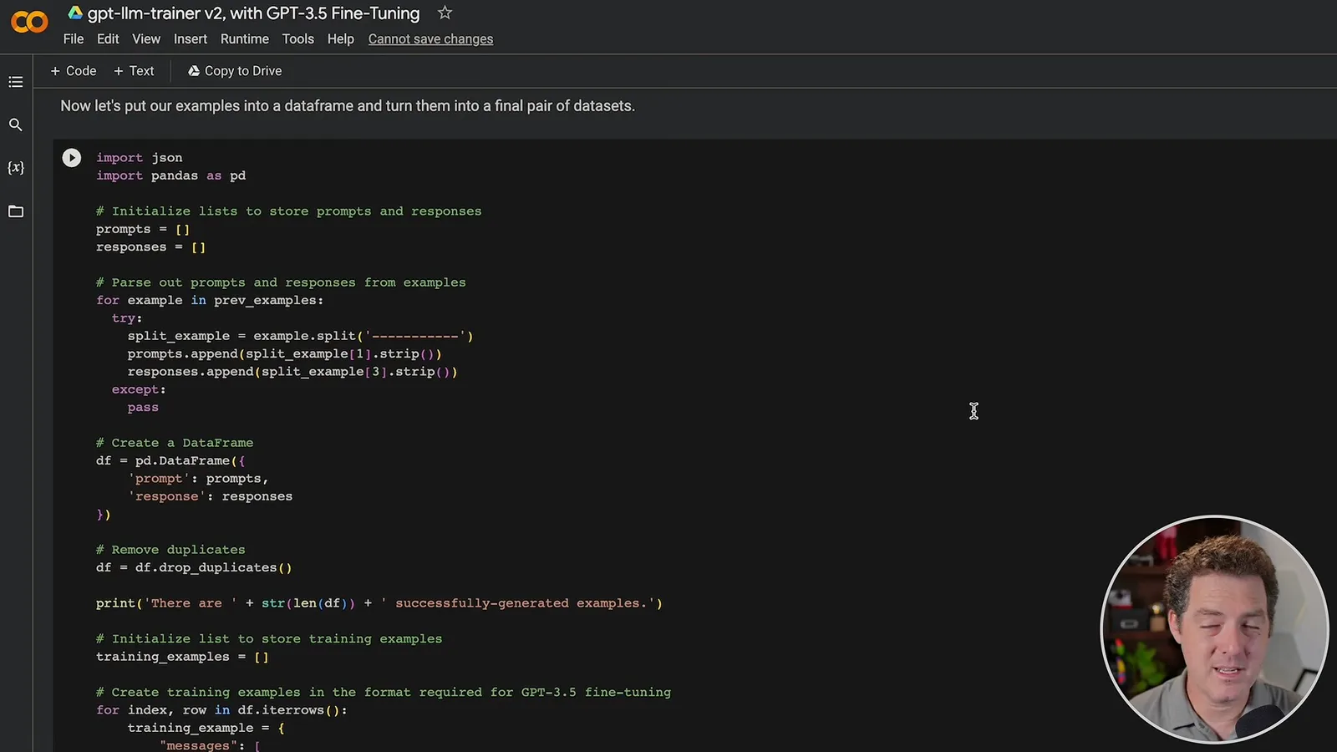Open the find and replace sidebar
1337x752 pixels.
click(x=16, y=124)
